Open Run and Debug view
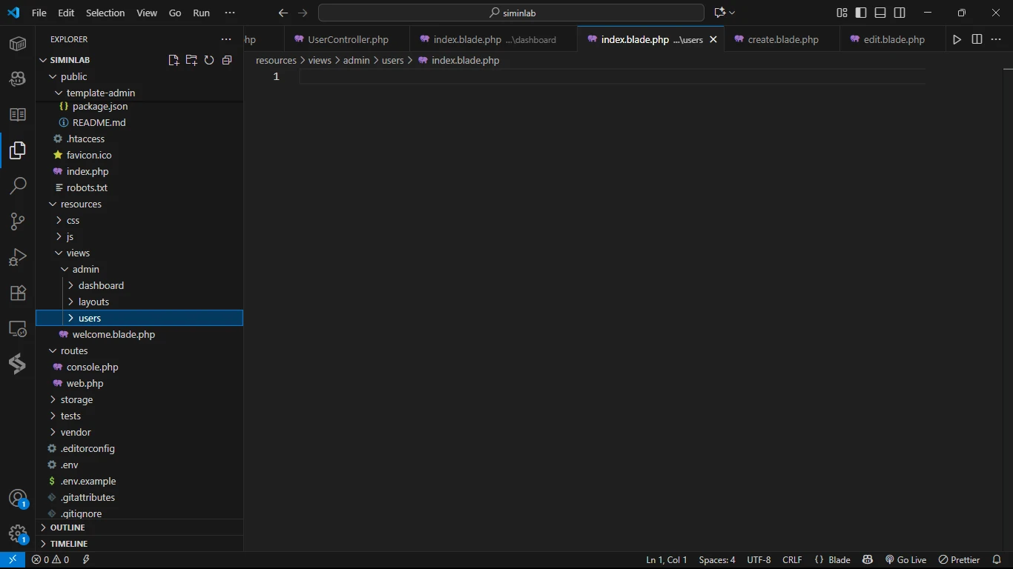 [x=18, y=257]
